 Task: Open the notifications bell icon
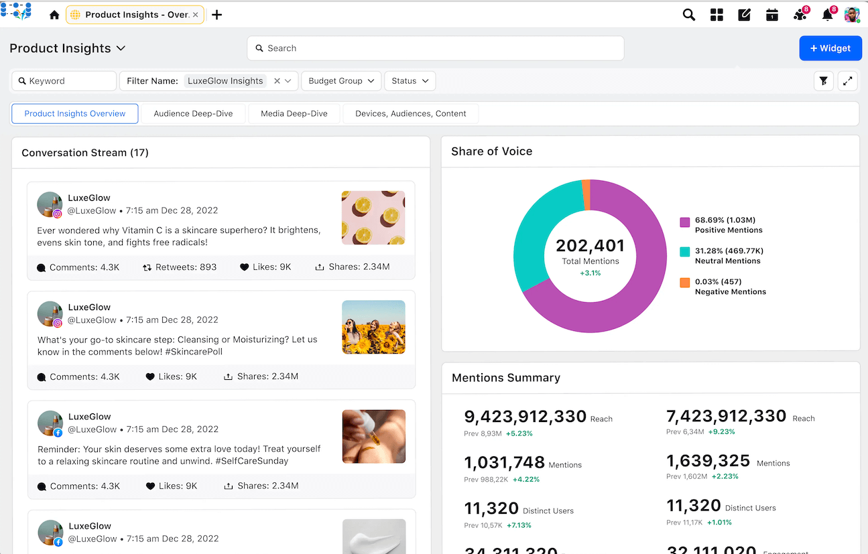pyautogui.click(x=828, y=15)
